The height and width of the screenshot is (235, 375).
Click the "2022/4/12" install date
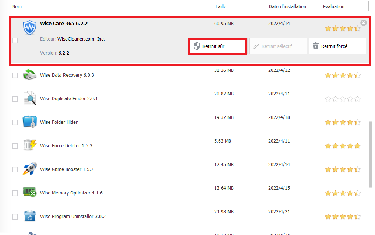[279, 70]
